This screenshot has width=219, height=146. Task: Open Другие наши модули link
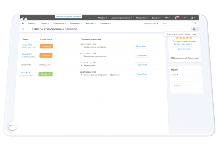pos(184,44)
